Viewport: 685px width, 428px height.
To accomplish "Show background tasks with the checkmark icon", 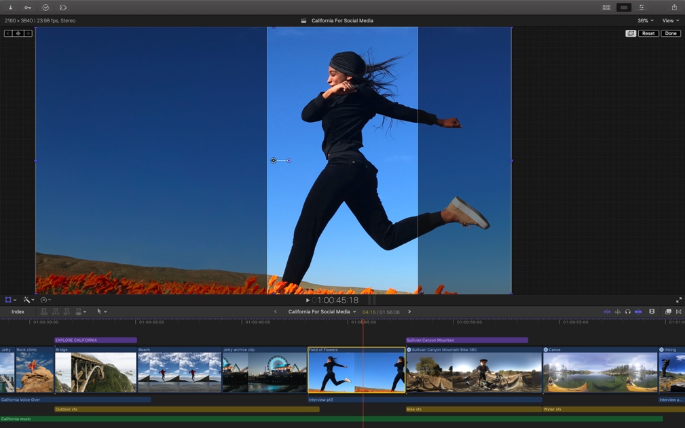I will [45, 7].
